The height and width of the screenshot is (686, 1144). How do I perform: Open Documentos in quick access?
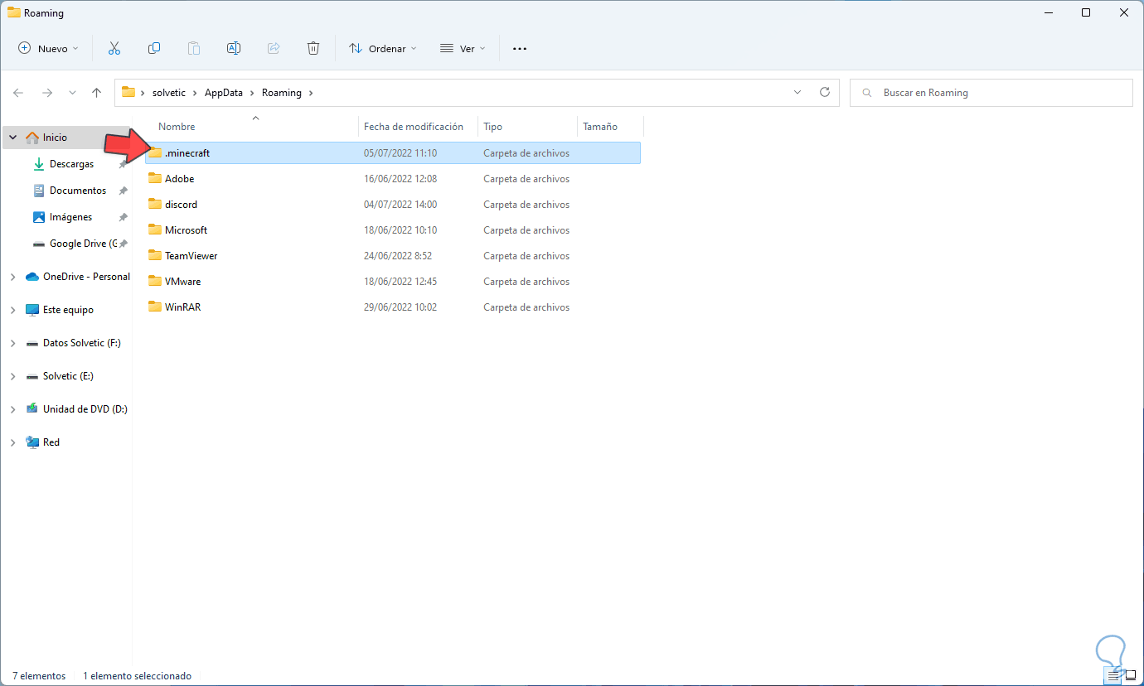click(78, 191)
